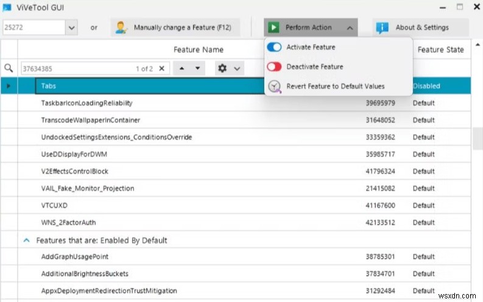Screen dimensions: 483x302
Task: Click the About info icon
Action: pyautogui.click(x=383, y=28)
